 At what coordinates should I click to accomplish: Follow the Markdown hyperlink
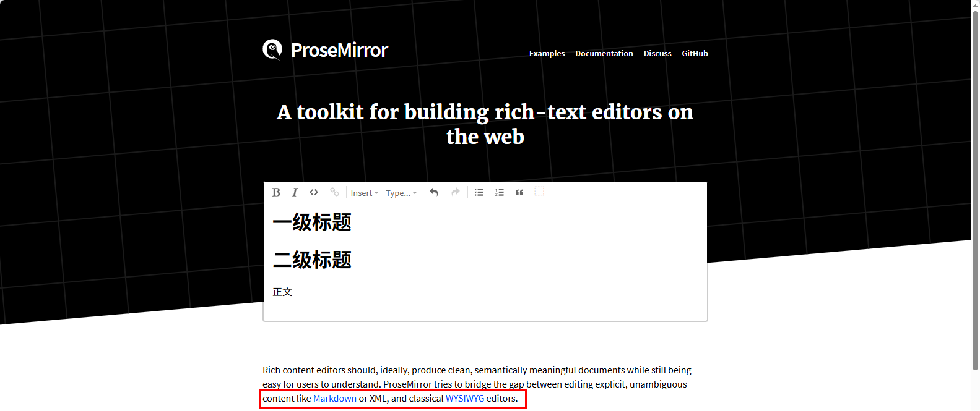pyautogui.click(x=334, y=399)
